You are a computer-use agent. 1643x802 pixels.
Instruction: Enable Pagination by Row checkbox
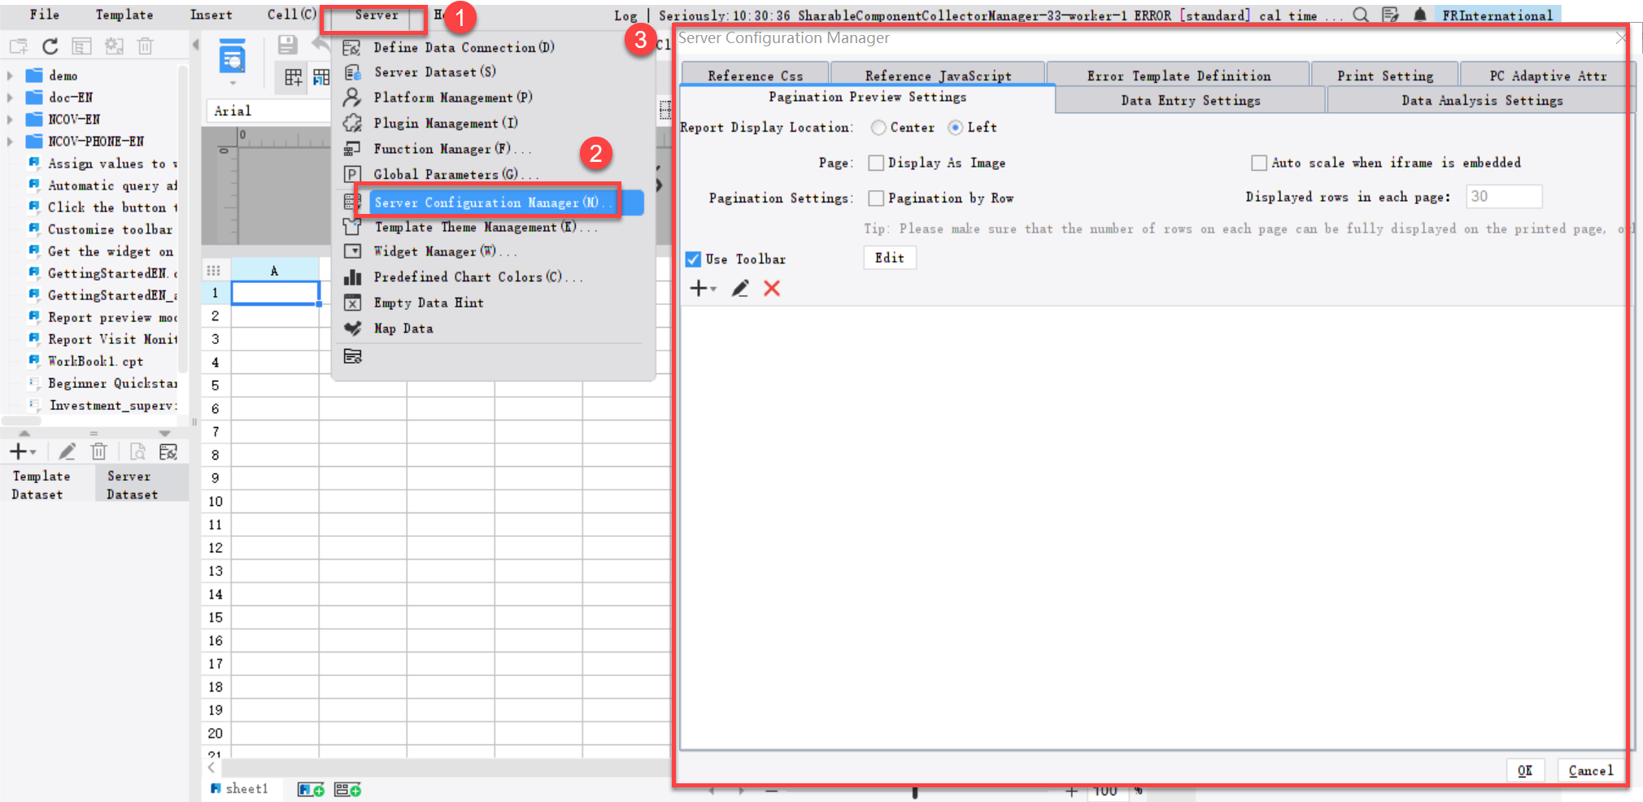[x=876, y=198]
